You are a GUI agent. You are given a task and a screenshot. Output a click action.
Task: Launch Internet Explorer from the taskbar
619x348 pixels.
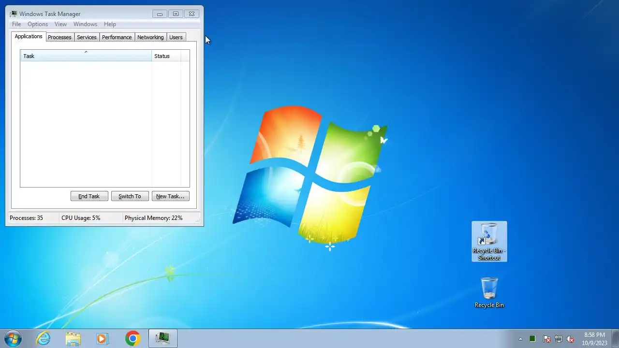click(44, 338)
